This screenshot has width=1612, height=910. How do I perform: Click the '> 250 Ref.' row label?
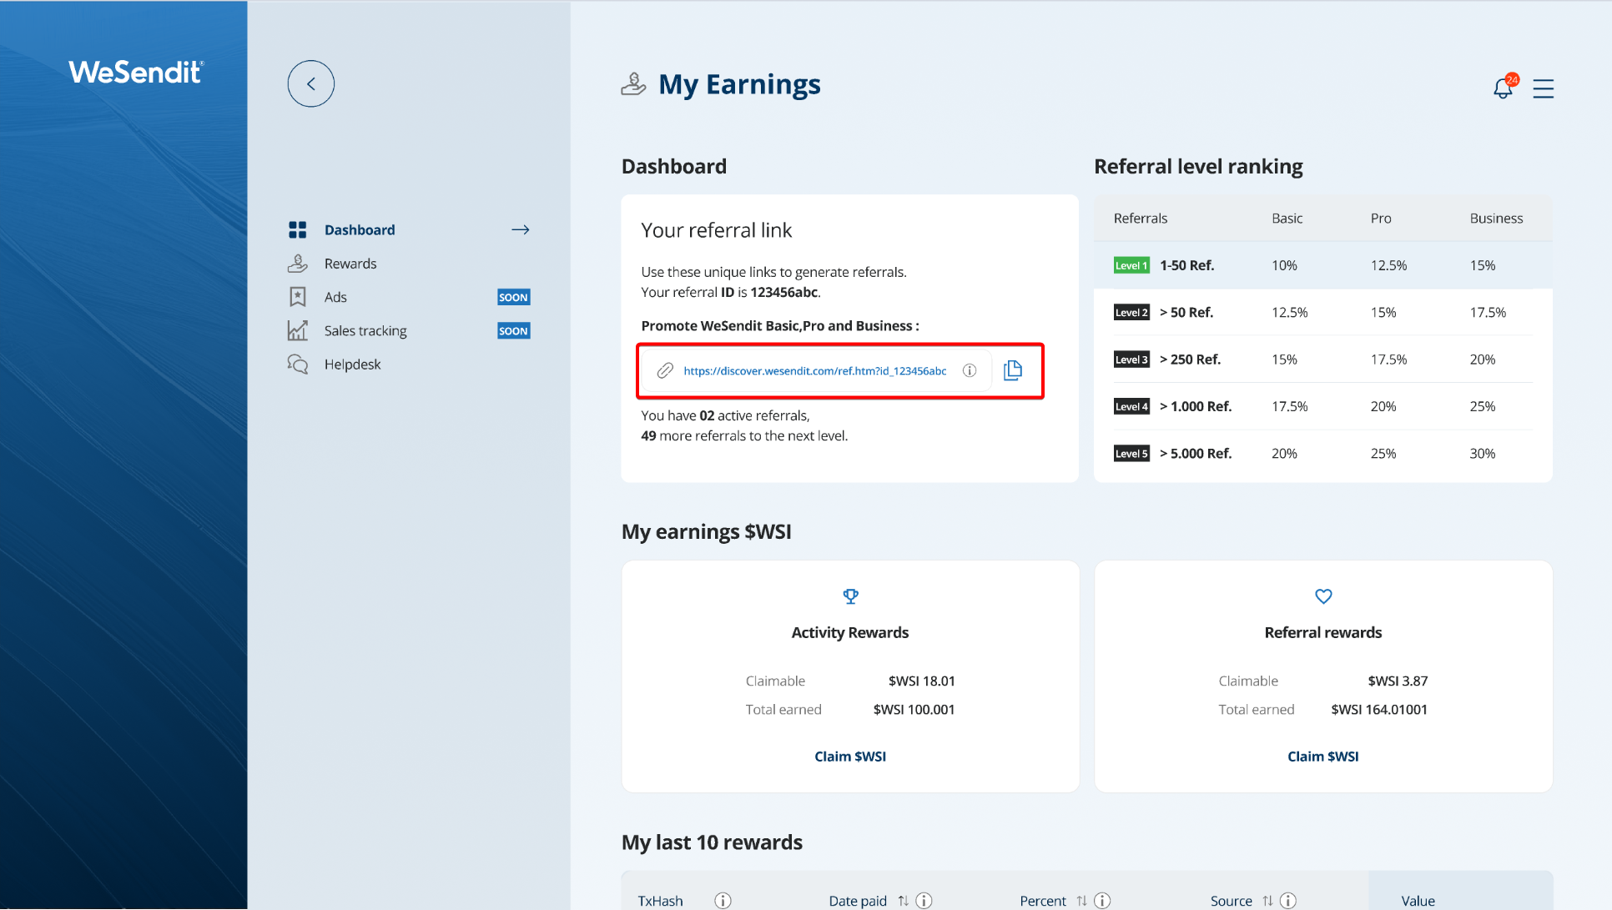[1190, 359]
